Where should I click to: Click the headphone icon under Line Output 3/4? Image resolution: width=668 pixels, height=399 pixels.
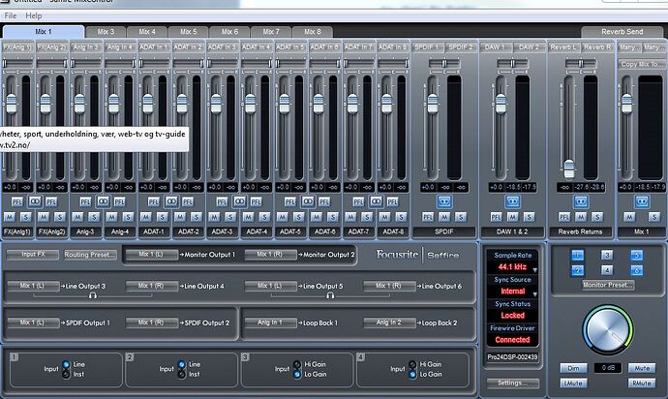[x=93, y=295]
